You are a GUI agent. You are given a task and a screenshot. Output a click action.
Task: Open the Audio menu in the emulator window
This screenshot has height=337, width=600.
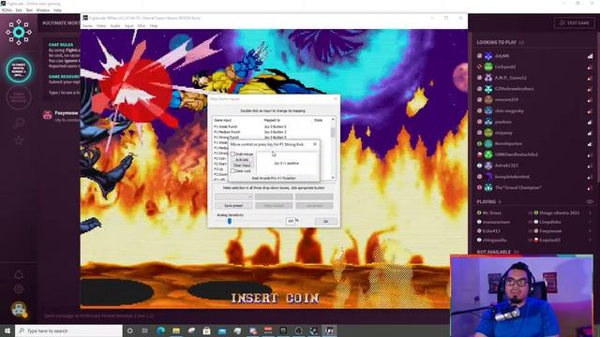pyautogui.click(x=114, y=26)
